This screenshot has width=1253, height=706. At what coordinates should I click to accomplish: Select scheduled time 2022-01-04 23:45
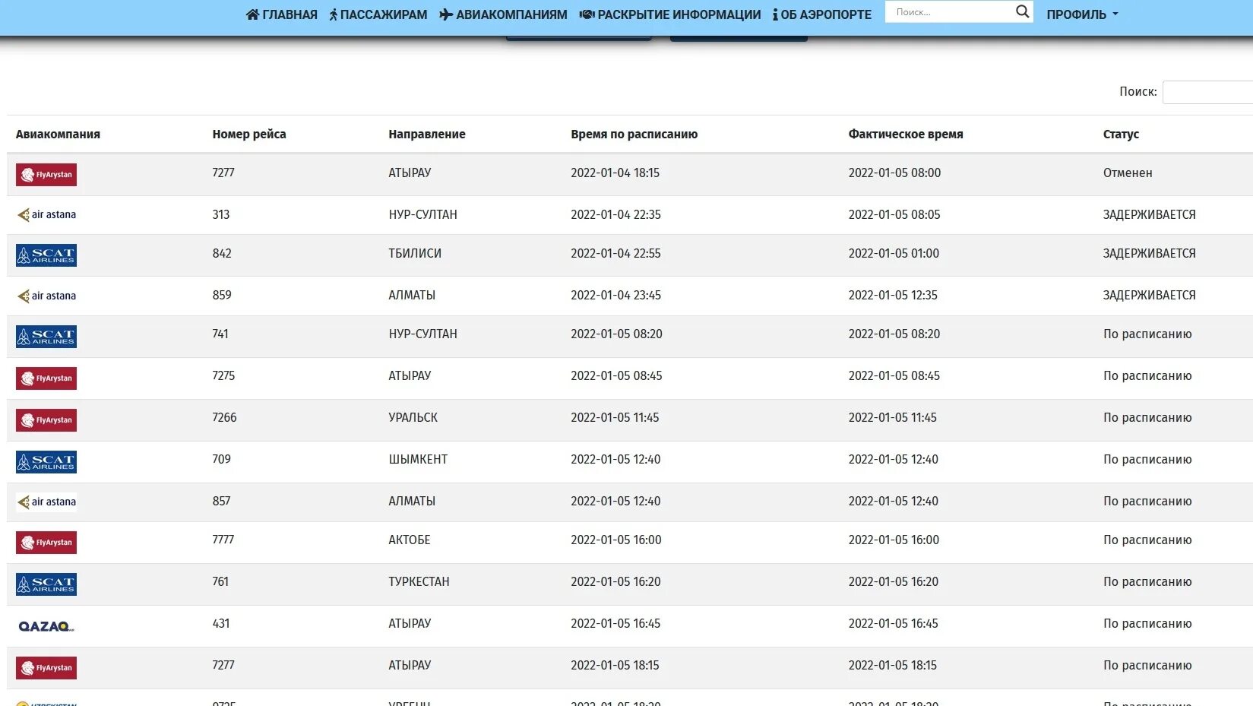pos(616,296)
